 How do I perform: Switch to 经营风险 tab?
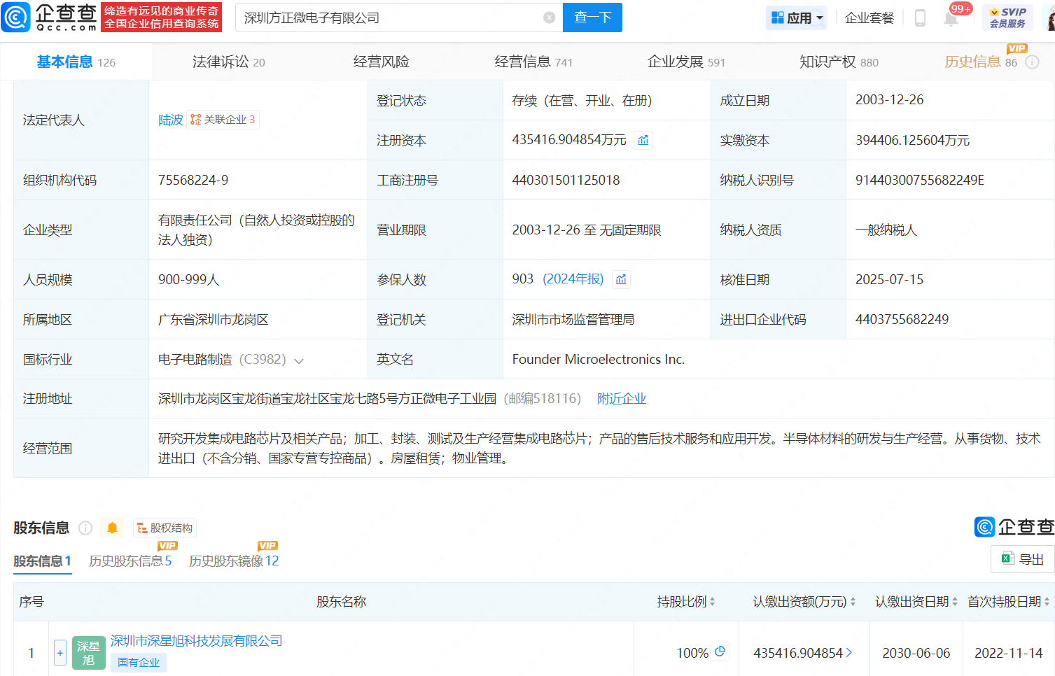pos(381,62)
